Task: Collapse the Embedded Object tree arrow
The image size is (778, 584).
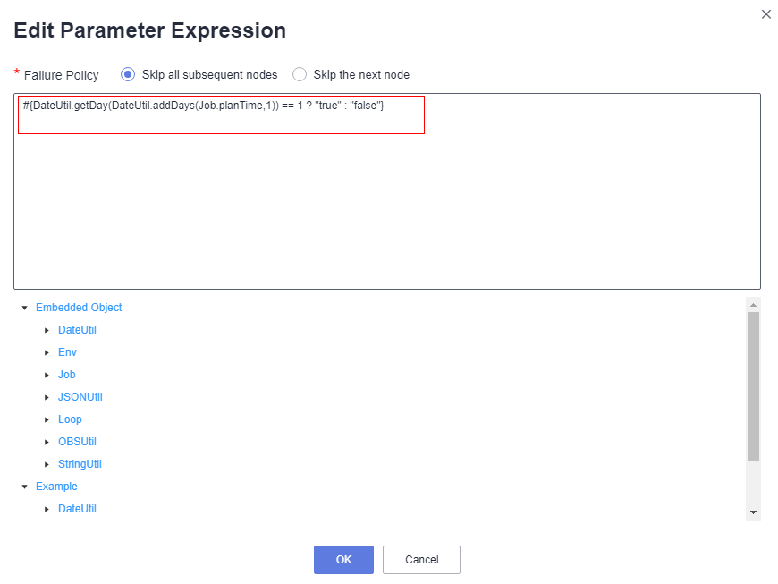Action: point(25,309)
